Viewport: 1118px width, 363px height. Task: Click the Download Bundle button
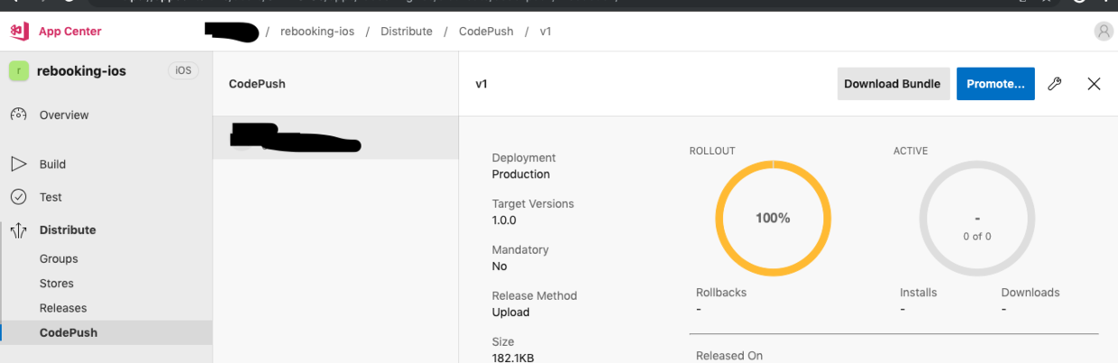(x=893, y=84)
